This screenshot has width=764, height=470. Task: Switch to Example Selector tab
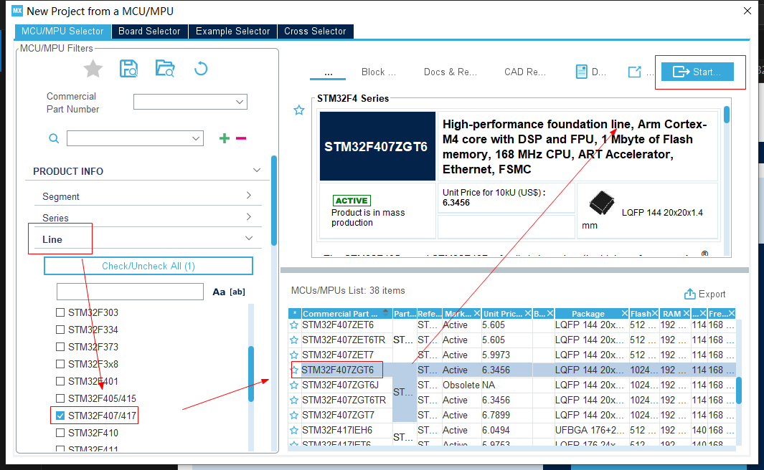[x=232, y=31]
